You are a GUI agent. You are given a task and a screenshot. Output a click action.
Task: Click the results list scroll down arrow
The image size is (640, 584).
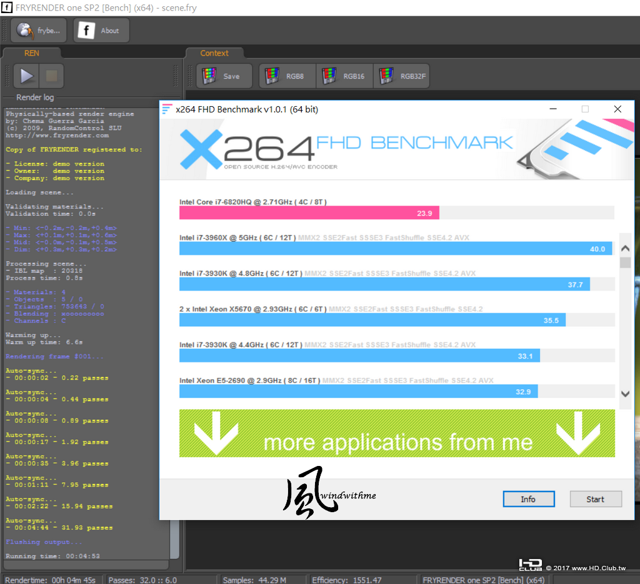click(x=625, y=394)
